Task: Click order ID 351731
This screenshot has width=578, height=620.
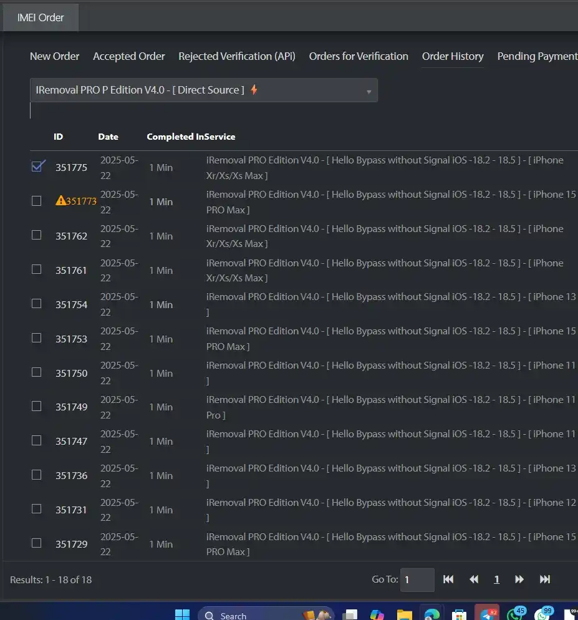Action: click(71, 510)
